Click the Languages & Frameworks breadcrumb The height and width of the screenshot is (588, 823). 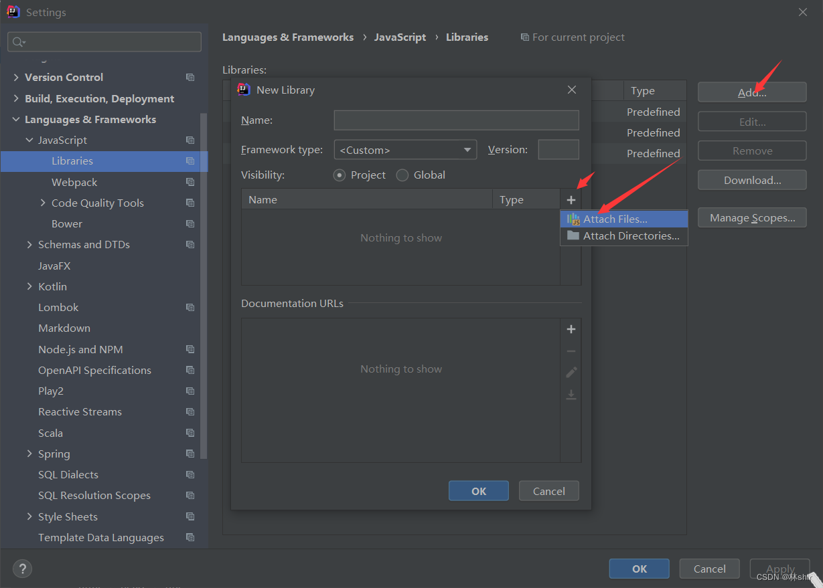tap(288, 37)
